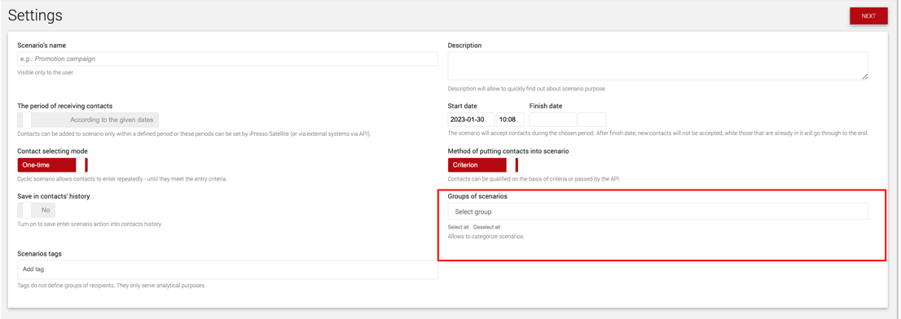Click the Add tag field
The width and height of the screenshot is (901, 319).
pos(227,269)
